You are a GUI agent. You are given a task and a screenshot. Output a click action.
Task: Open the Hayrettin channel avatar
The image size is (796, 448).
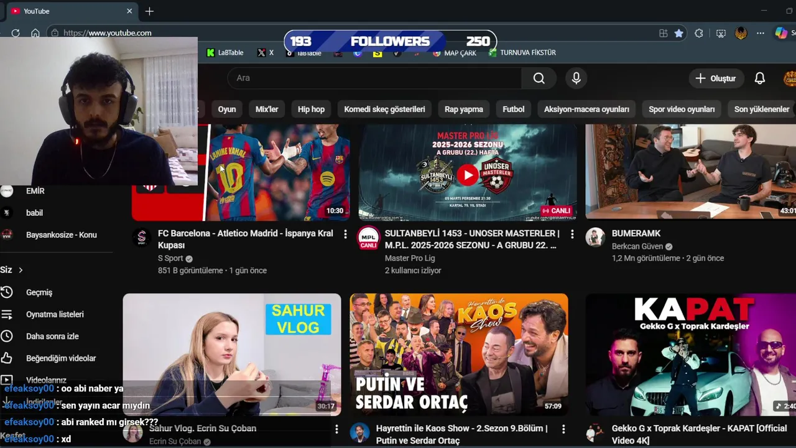tap(359, 432)
